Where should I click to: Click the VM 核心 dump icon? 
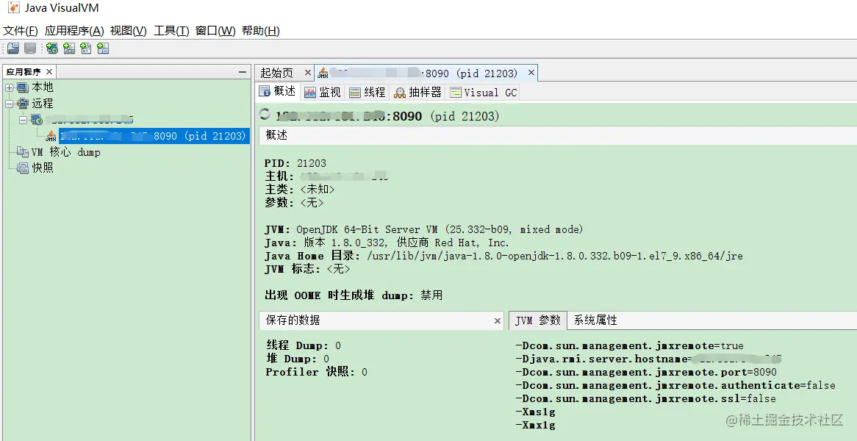[x=22, y=152]
